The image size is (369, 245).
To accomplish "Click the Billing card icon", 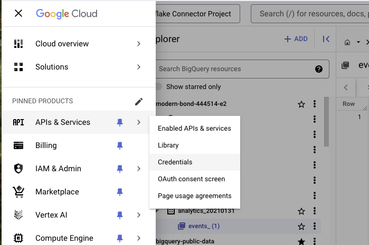I will point(18,145).
